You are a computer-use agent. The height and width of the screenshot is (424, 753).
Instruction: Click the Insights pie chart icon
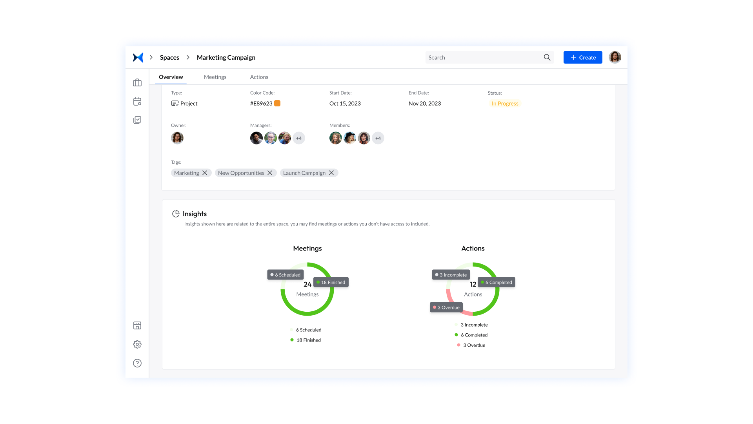(176, 214)
